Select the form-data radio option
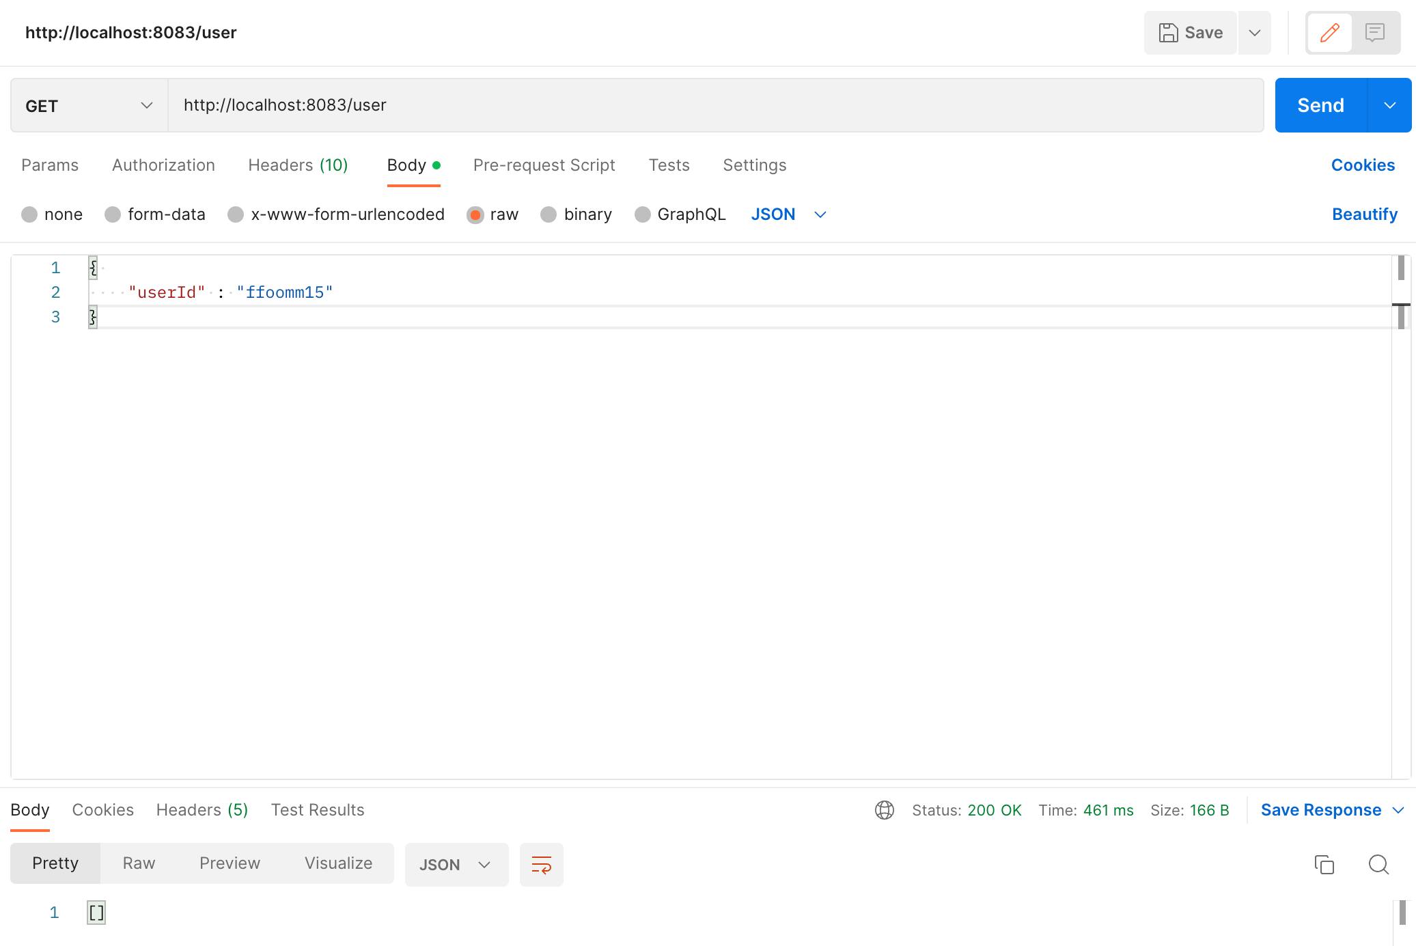Screen dimensions: 1416x946 coord(113,214)
